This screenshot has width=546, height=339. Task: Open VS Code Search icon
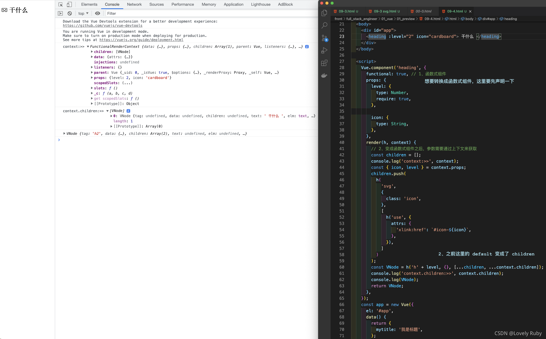point(324,25)
